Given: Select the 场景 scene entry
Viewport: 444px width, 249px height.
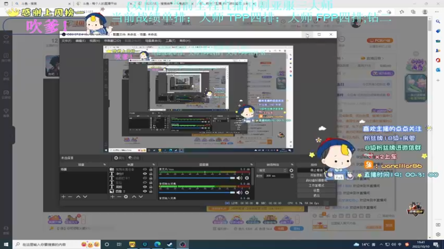Looking at the screenshot, I should (x=84, y=169).
